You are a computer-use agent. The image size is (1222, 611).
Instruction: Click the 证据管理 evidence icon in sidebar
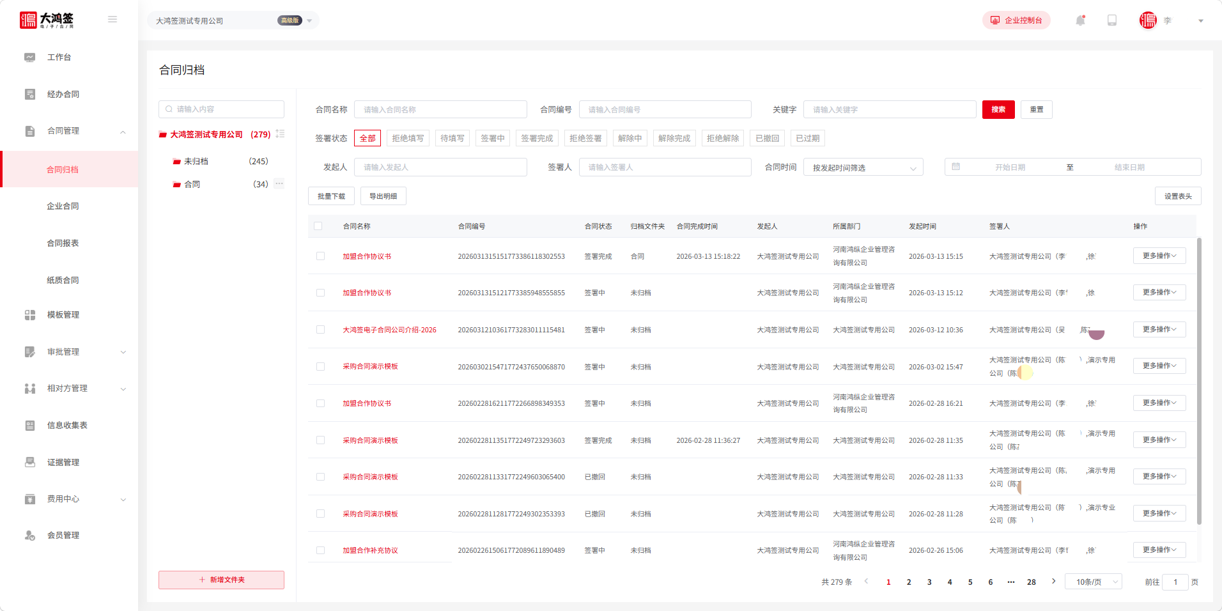pos(30,462)
